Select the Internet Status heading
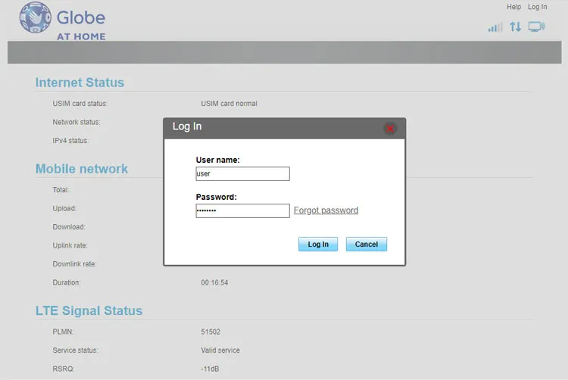This screenshot has height=380, width=568. tap(80, 83)
